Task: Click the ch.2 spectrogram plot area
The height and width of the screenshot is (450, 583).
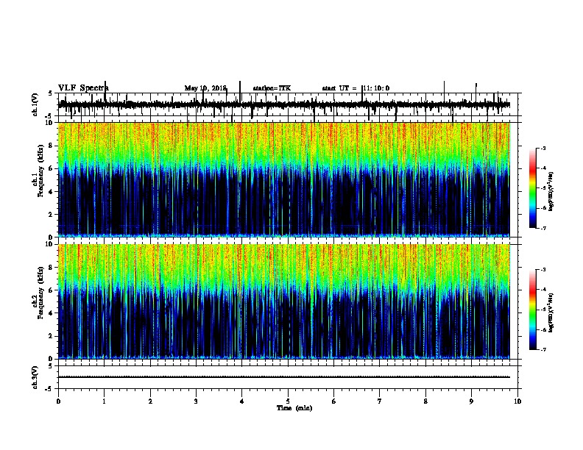Action: [284, 301]
